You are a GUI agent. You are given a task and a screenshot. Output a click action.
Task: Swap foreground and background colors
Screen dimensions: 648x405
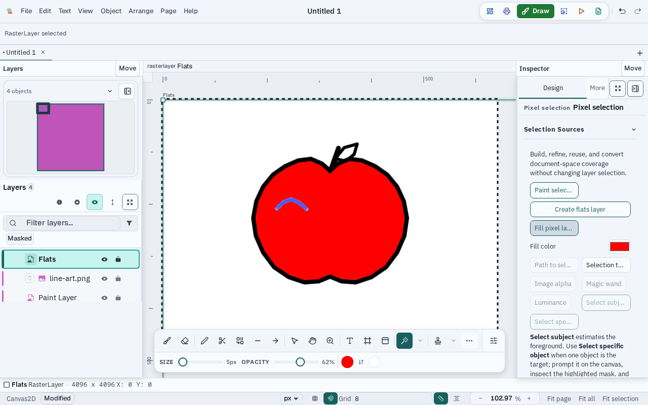(x=361, y=362)
